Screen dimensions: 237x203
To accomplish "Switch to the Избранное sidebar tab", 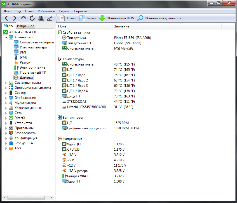I will pos(25,26).
